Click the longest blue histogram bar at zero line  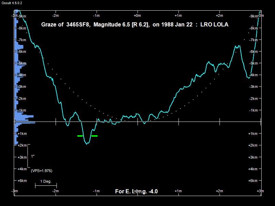point(25,123)
